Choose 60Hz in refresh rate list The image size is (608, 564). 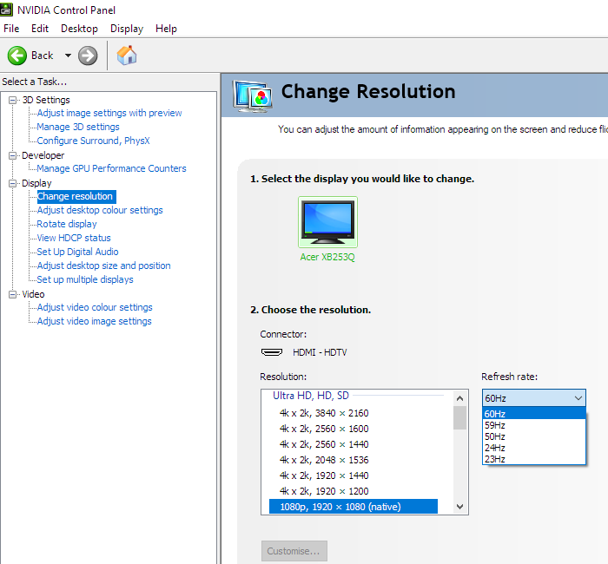pos(534,414)
